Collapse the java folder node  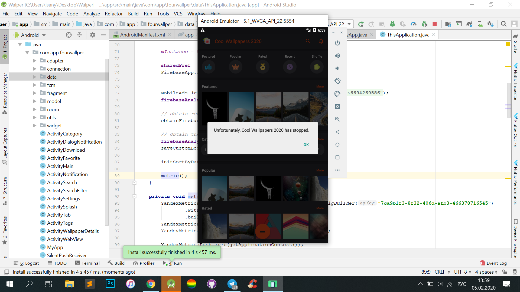tap(20, 45)
